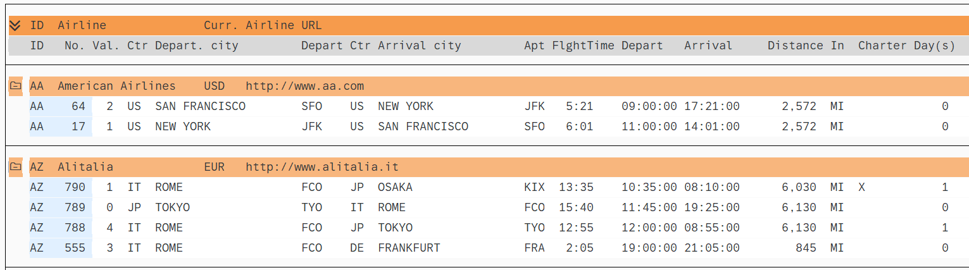
Task: Select Alitalia flight number 790 cell
Action: (75, 187)
